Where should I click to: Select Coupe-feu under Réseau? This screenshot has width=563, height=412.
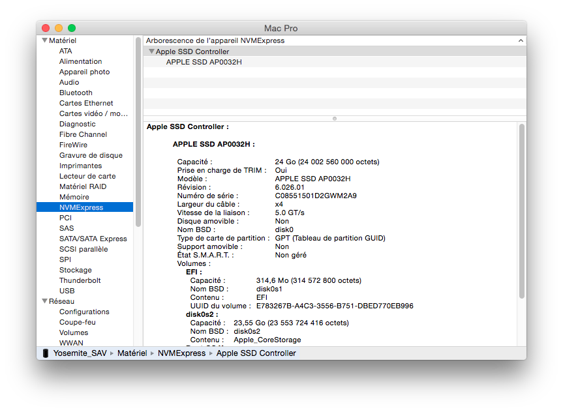77,322
